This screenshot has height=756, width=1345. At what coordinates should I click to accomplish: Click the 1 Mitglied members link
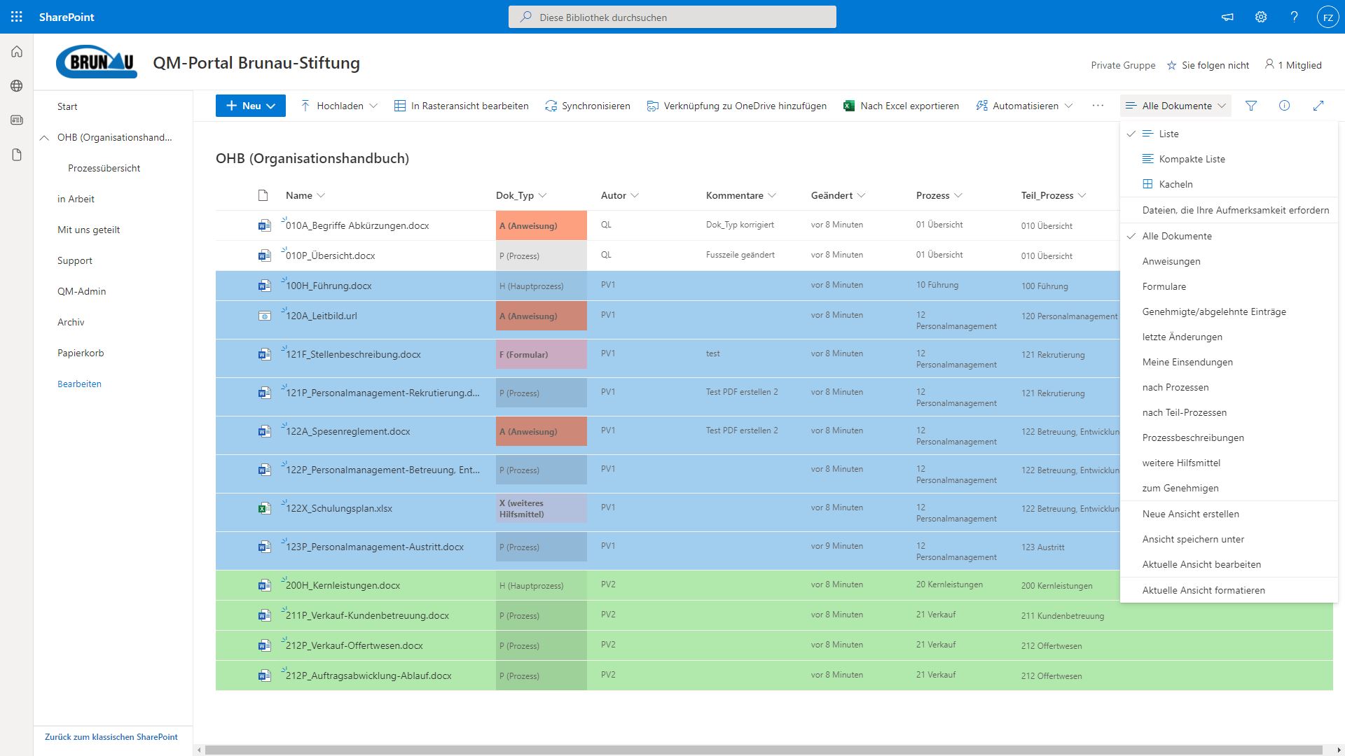tap(1293, 65)
